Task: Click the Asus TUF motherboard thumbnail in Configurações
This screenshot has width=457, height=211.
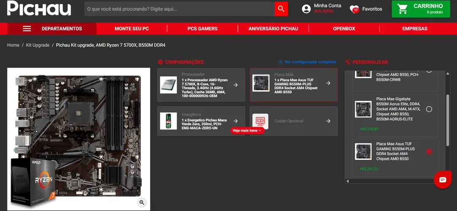Action: click(261, 83)
